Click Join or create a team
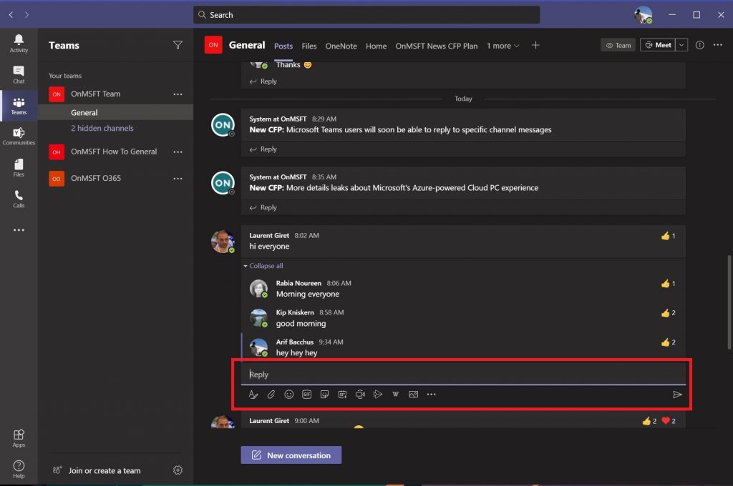This screenshot has width=733, height=486. pyautogui.click(x=97, y=470)
